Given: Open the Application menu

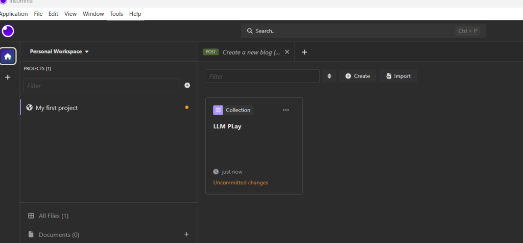Looking at the screenshot, I should tap(14, 14).
